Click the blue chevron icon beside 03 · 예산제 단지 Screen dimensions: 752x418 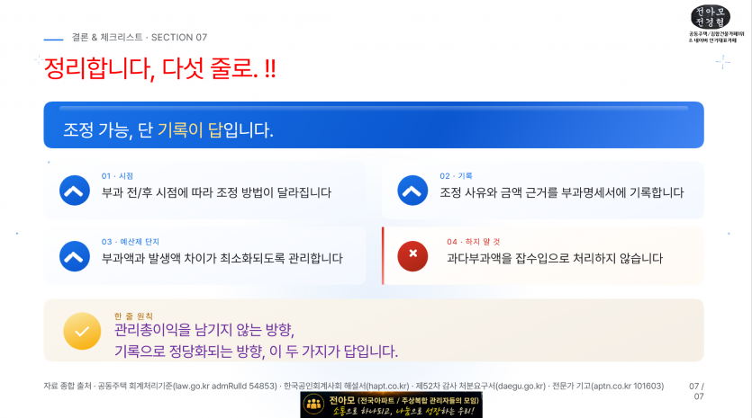tap(75, 256)
